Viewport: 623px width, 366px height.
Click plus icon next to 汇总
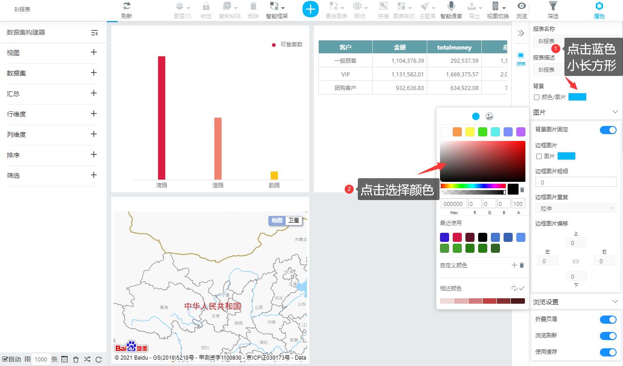point(94,93)
